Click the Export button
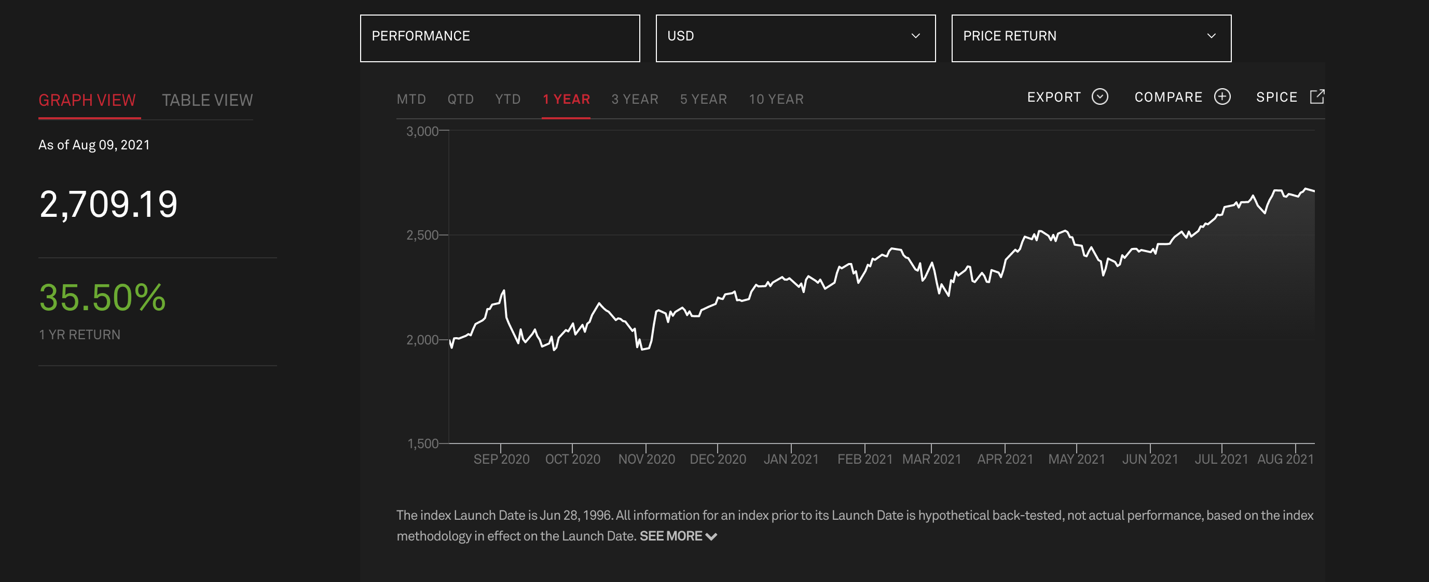Viewport: 1429px width, 582px height. 1055,96
